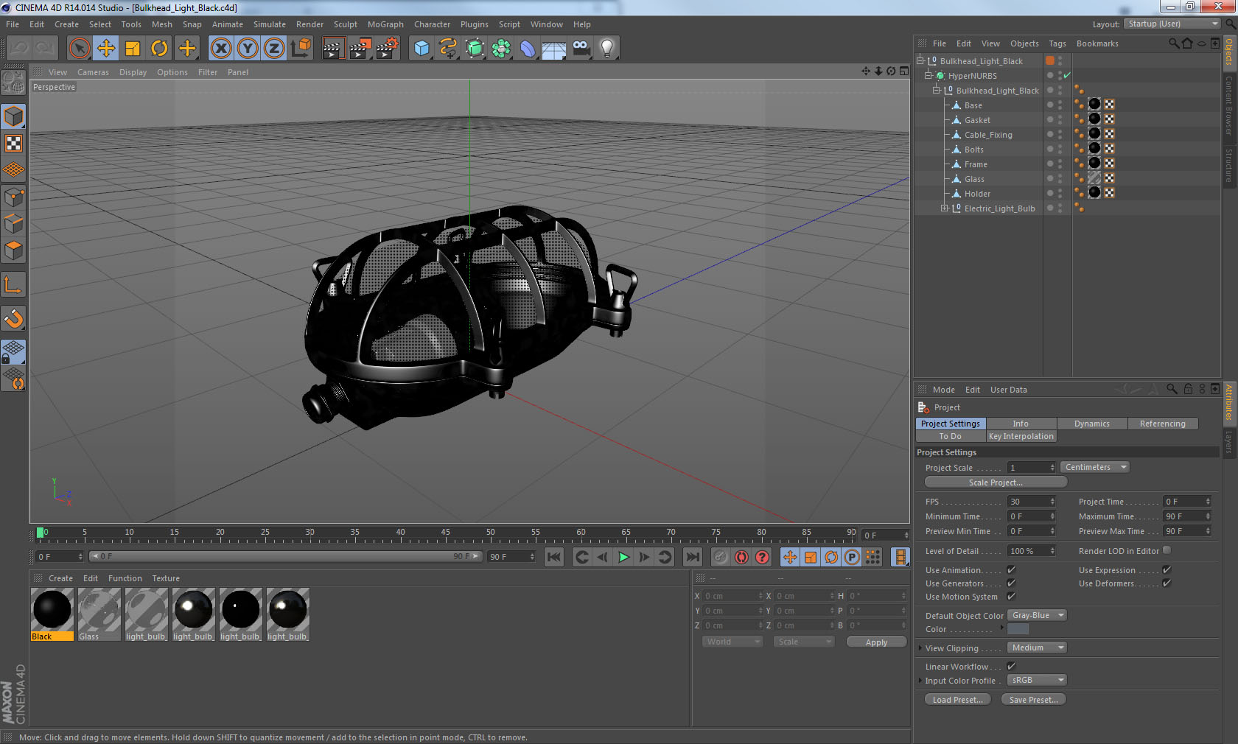Toggle the Use Deformers checkbox
1238x744 pixels.
coord(1167,583)
